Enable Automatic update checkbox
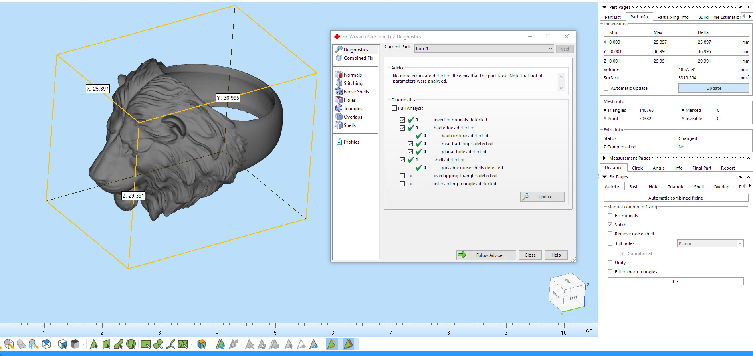This screenshot has width=753, height=356. pyautogui.click(x=606, y=88)
